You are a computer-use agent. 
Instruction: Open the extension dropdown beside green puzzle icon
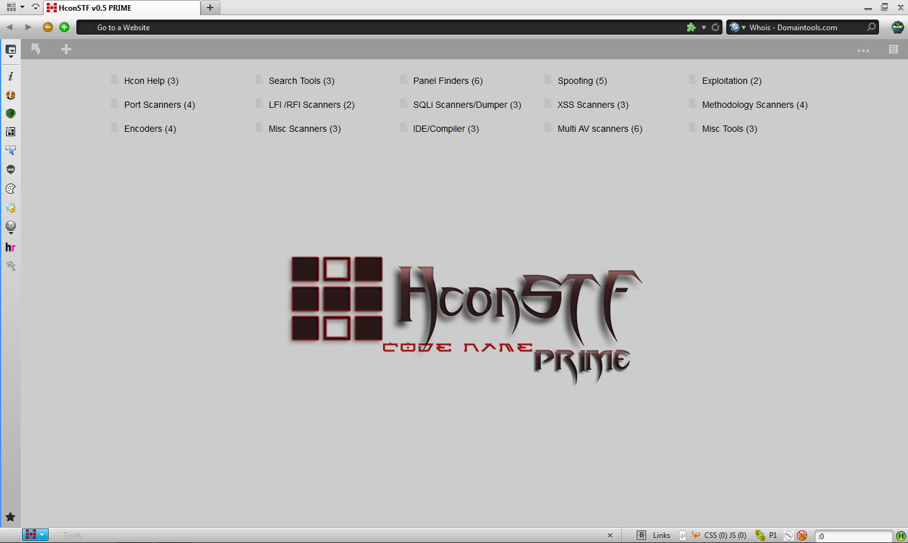703,27
